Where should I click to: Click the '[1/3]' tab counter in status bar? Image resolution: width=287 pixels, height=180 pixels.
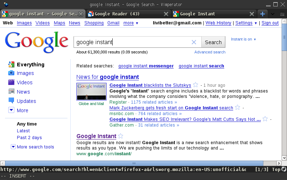[262, 169]
